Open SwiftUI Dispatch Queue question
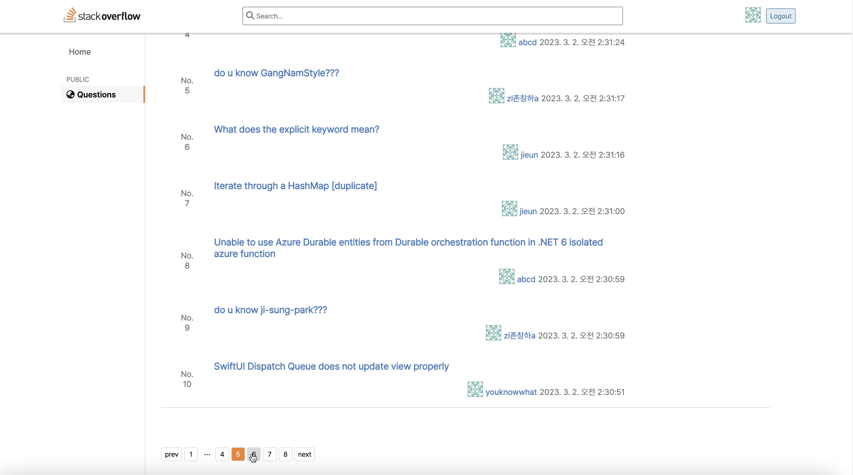This screenshot has width=853, height=475. point(331,366)
